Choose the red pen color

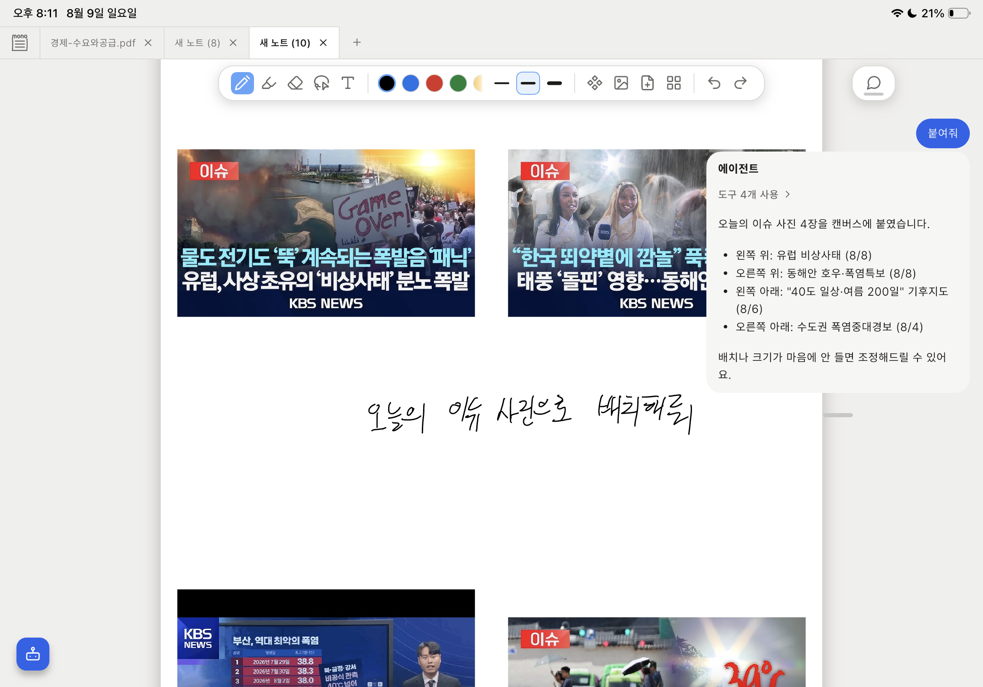point(434,83)
